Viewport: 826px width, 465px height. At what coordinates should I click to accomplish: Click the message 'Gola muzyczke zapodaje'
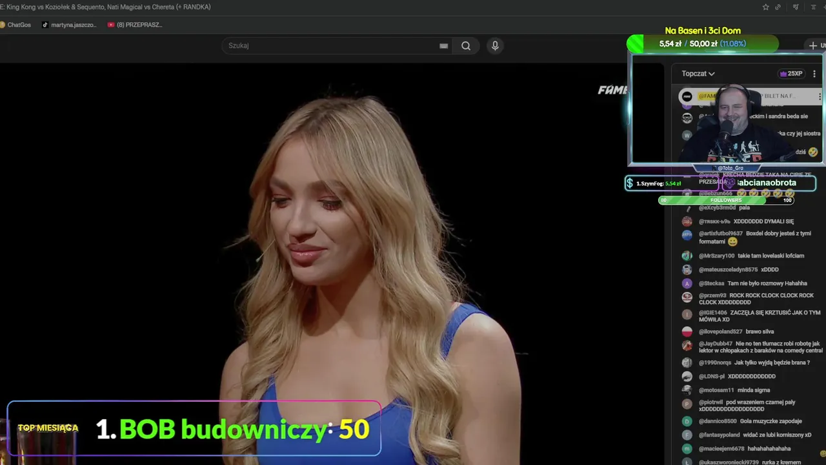(772, 421)
